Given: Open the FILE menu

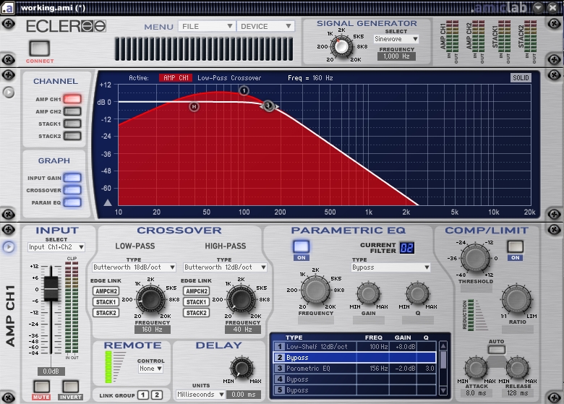Looking at the screenshot, I should point(207,26).
